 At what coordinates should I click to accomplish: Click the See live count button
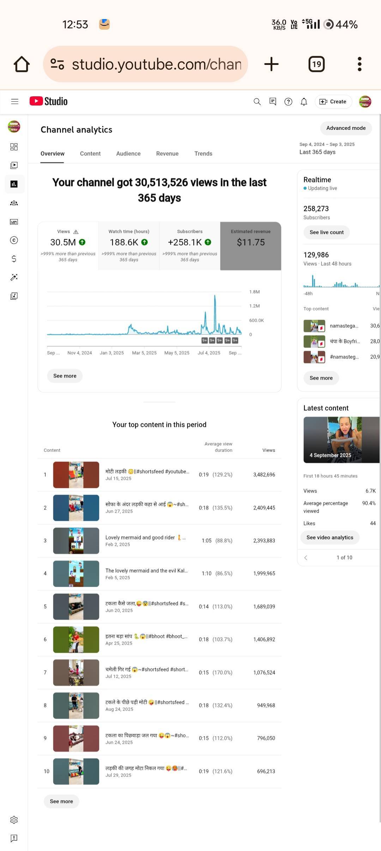[x=326, y=232]
